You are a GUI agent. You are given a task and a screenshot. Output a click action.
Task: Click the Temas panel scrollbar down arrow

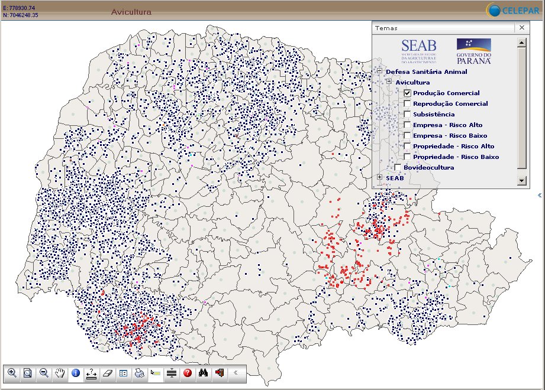click(x=521, y=181)
